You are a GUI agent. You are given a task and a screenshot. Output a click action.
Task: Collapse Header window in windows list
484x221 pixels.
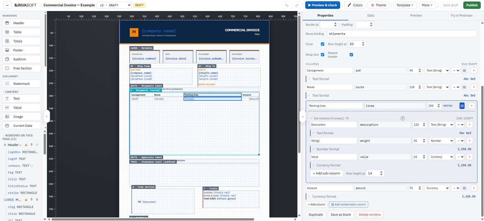pyautogui.click(x=20, y=145)
